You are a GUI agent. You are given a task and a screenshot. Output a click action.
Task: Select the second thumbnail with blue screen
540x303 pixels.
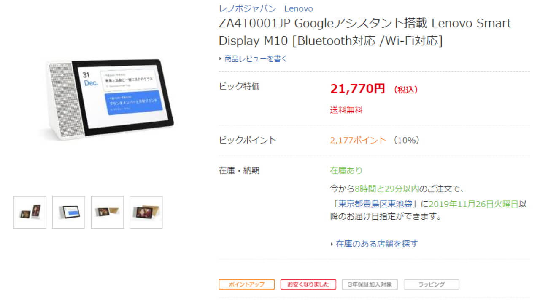[x=69, y=212]
